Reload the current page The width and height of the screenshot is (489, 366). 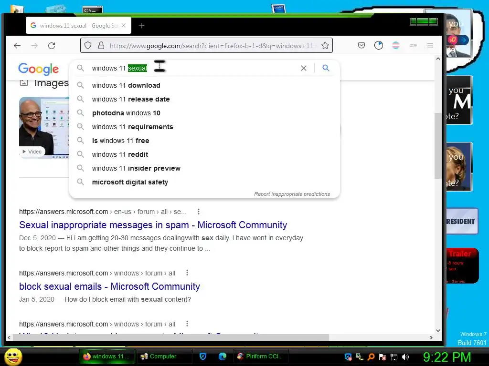pos(52,45)
